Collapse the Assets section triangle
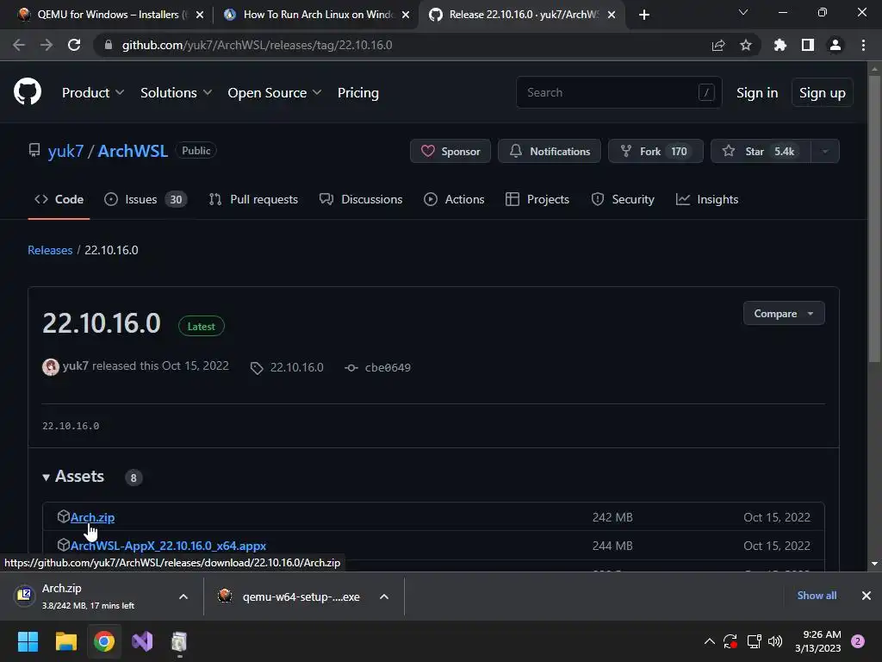The height and width of the screenshot is (662, 882). 47,478
